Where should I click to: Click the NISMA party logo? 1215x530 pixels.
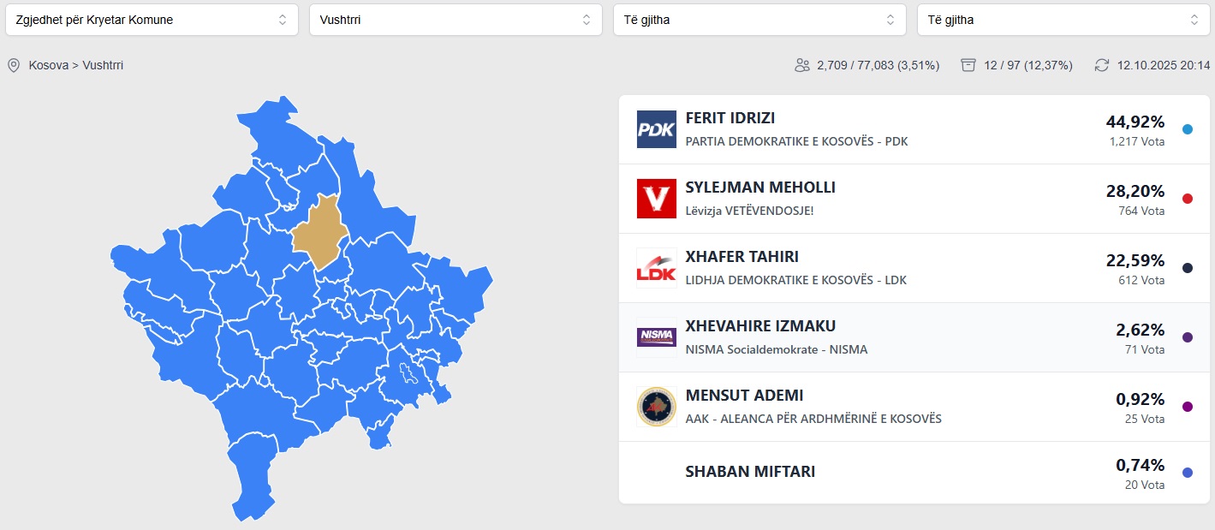pos(657,337)
